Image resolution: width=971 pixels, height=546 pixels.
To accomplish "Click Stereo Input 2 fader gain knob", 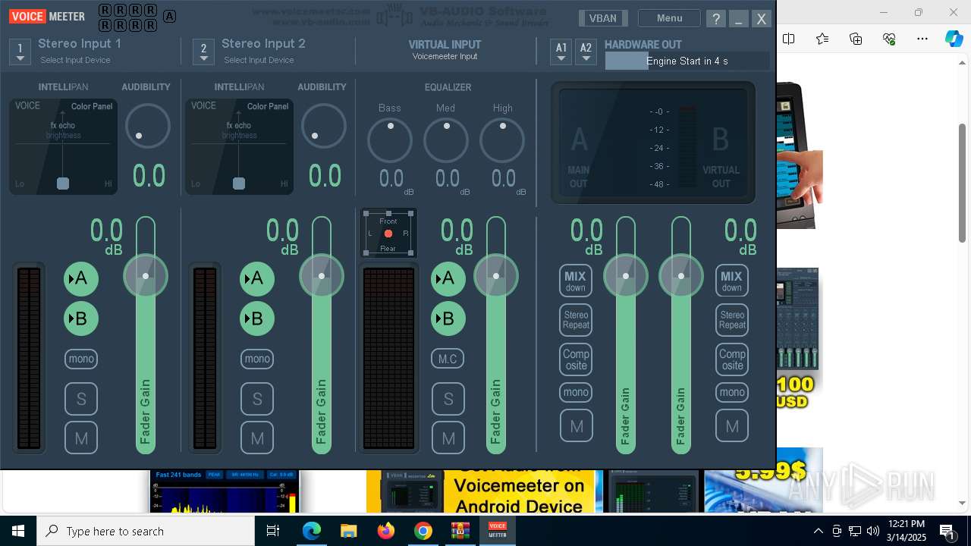I will (x=322, y=276).
